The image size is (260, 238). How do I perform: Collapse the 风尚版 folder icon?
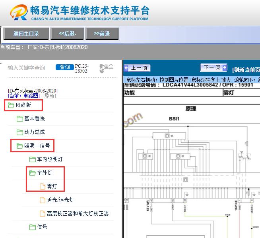click(11, 105)
